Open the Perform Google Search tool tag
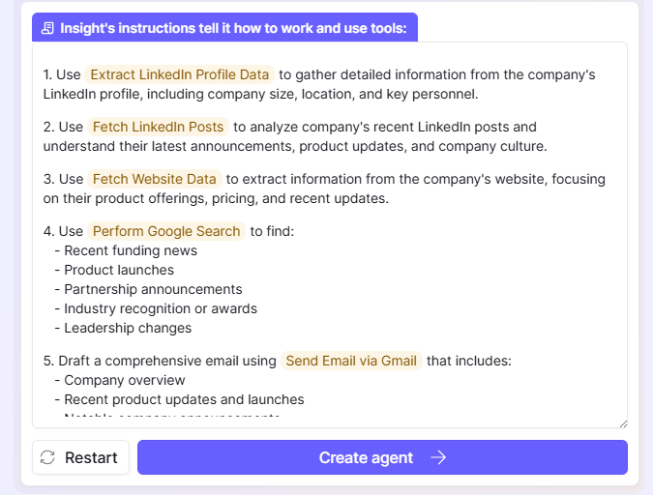Image resolution: width=653 pixels, height=495 pixels. [x=166, y=231]
